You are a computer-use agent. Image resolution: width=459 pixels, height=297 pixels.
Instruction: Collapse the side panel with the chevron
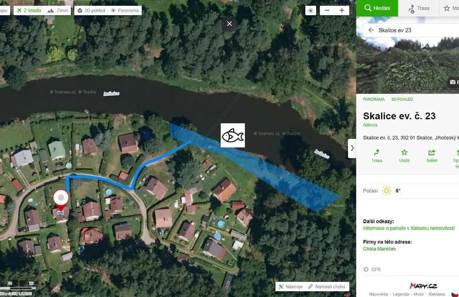click(352, 148)
